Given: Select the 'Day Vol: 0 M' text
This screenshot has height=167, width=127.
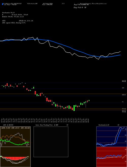Looking at the screenshot, I should (80, 8).
